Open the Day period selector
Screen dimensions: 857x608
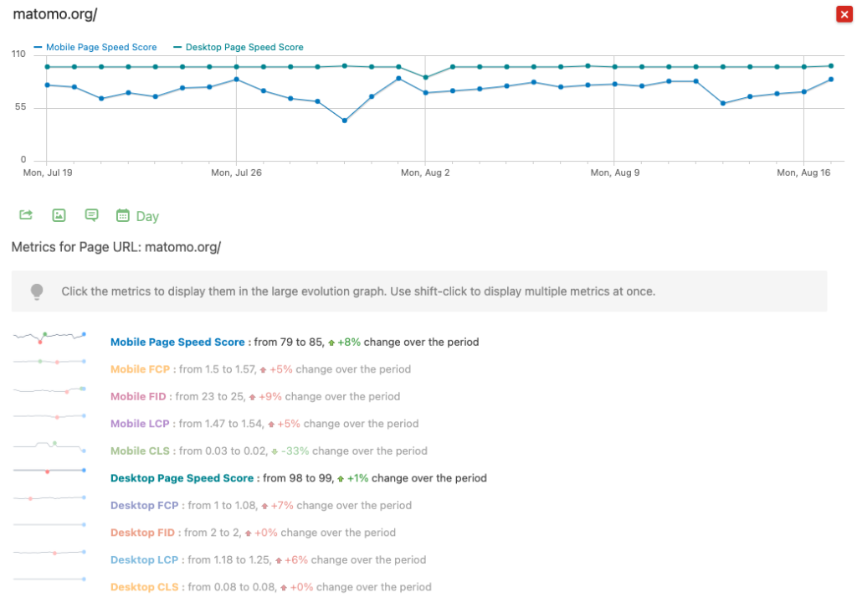pyautogui.click(x=147, y=216)
